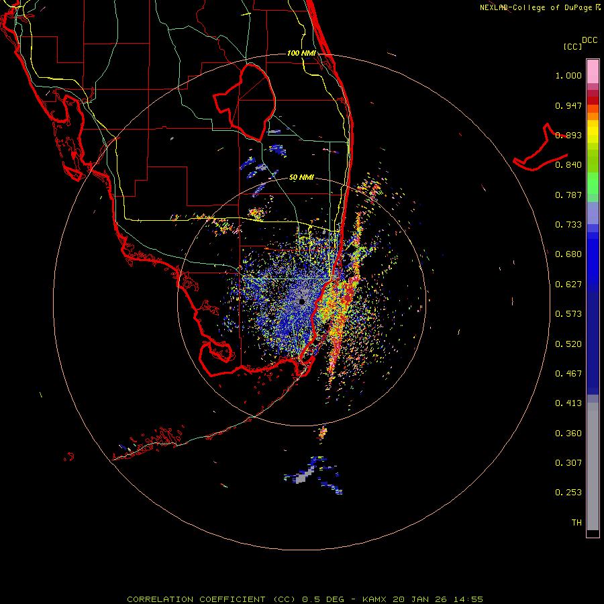Pick the pink swatch beside 1.000
Viewport: 604px width, 604px height.
[x=593, y=72]
